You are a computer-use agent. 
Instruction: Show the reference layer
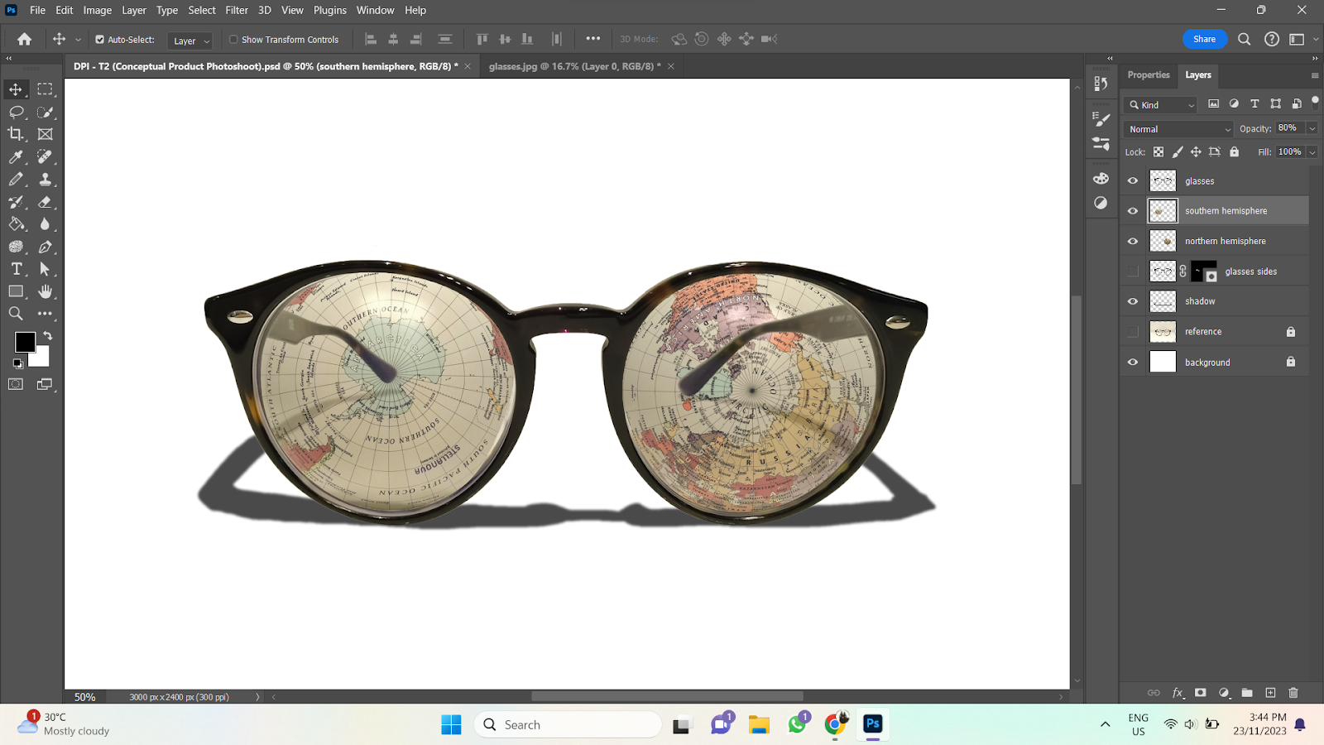(1133, 332)
